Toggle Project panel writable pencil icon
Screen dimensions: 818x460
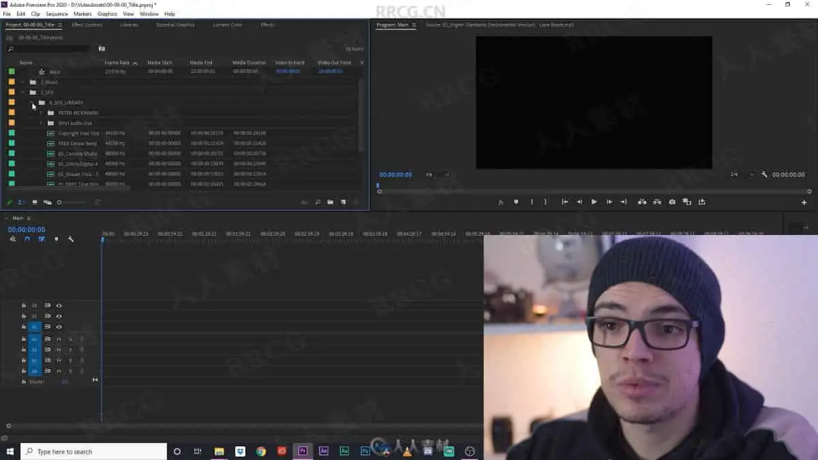pyautogui.click(x=10, y=202)
